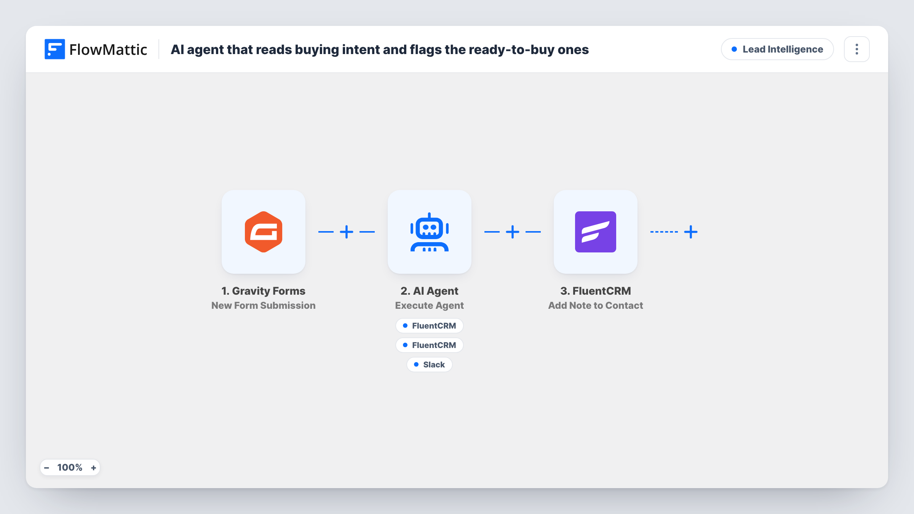The image size is (914, 514).
Task: Open the AI Agent robot node
Action: pos(430,232)
